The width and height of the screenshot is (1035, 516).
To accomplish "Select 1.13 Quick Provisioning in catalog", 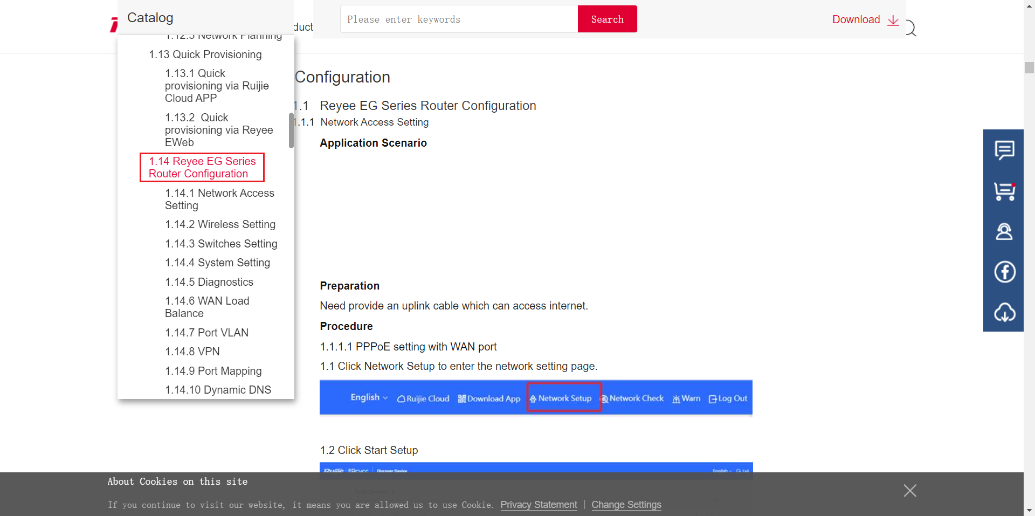I will pos(205,54).
